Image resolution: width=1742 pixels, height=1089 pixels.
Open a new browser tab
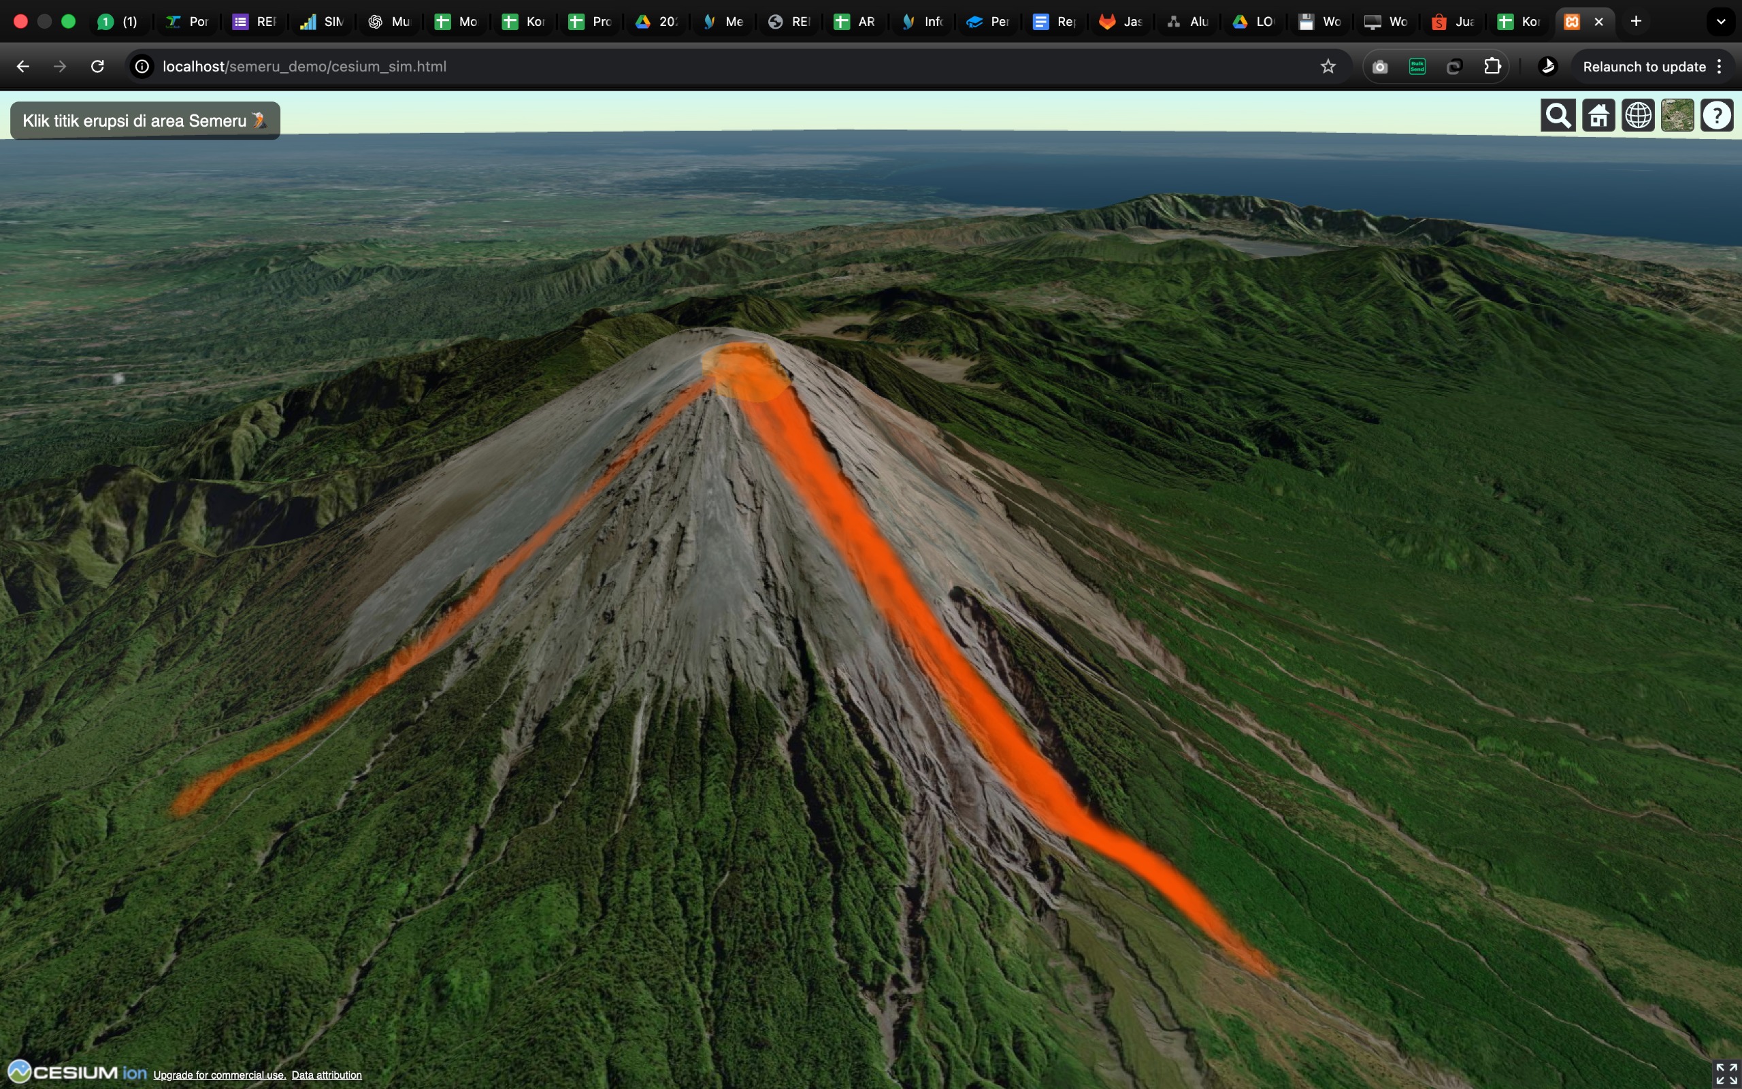[x=1635, y=22]
